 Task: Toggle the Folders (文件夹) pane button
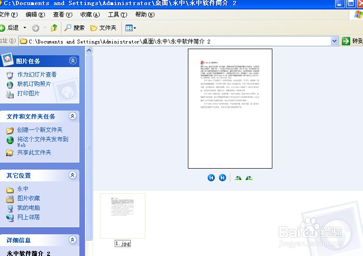[x=103, y=28]
